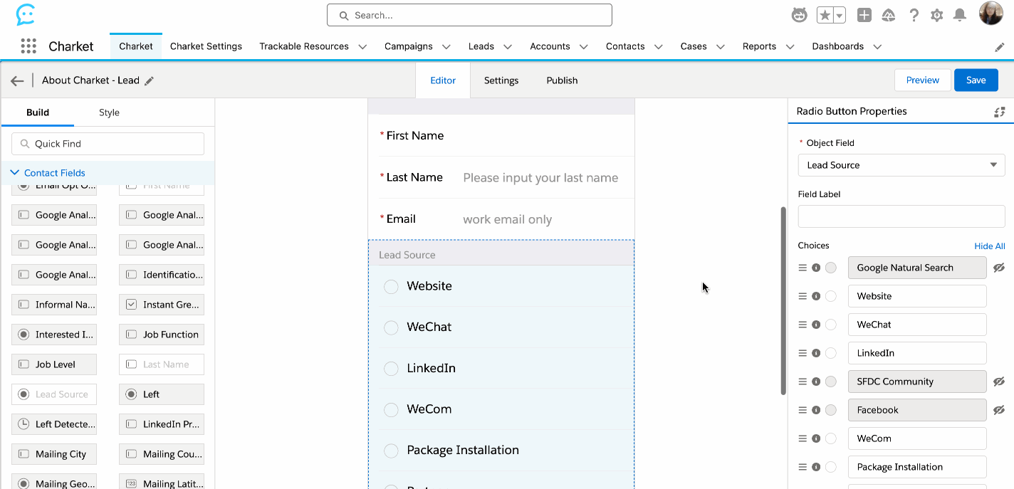
Task: Save the form with Save button
Action: pyautogui.click(x=976, y=80)
